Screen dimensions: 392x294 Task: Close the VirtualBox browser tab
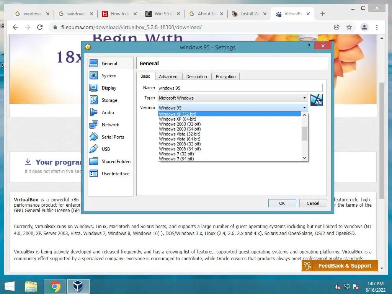[308, 14]
